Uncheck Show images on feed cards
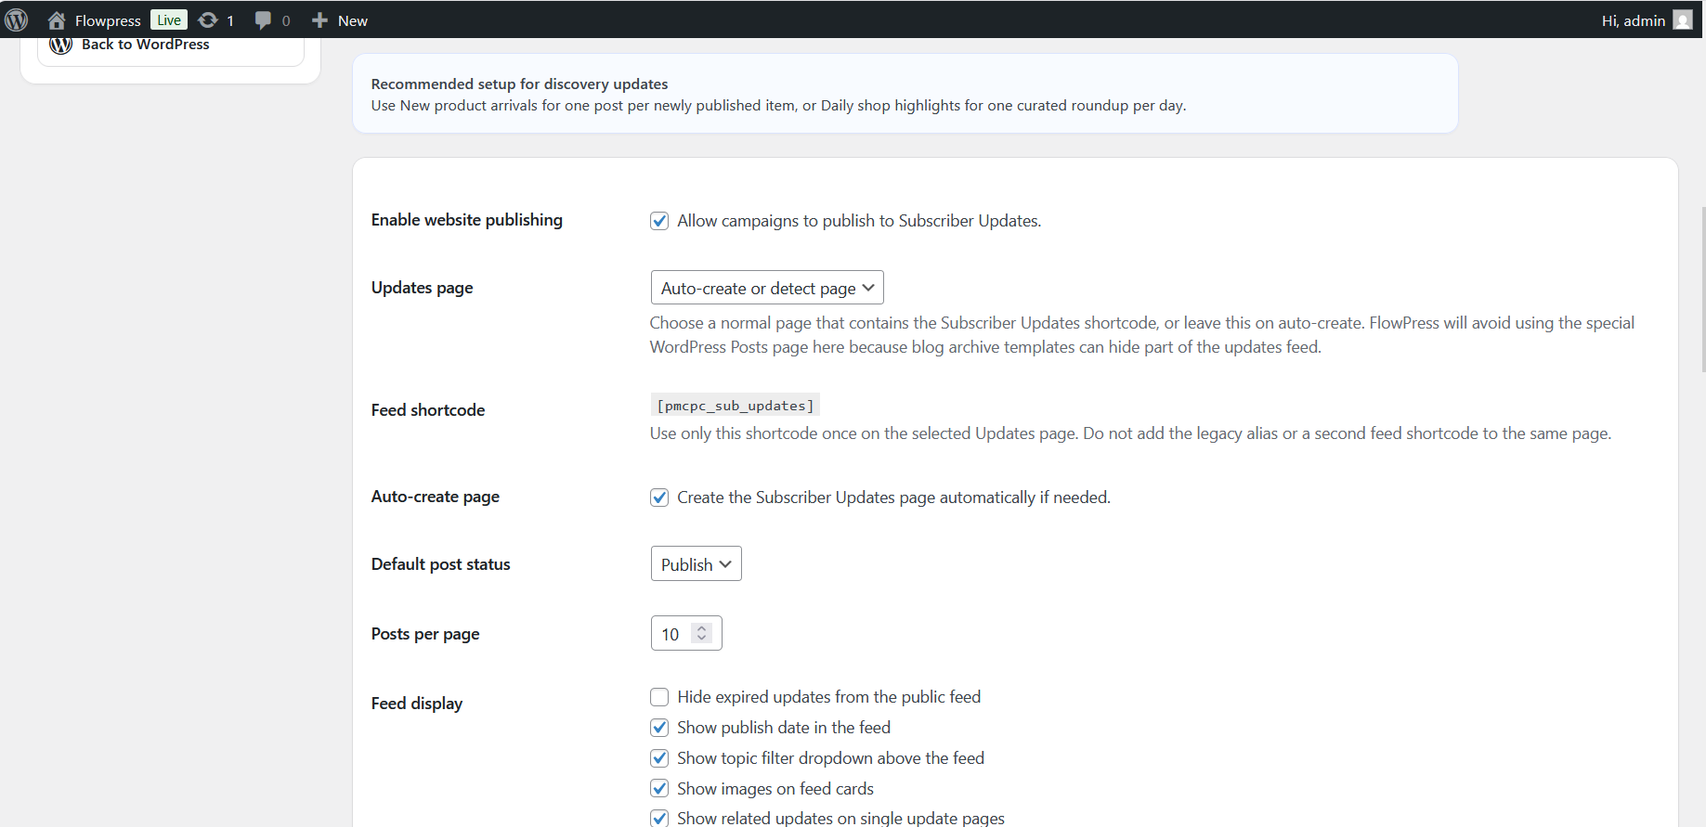This screenshot has height=827, width=1706. tap(659, 789)
